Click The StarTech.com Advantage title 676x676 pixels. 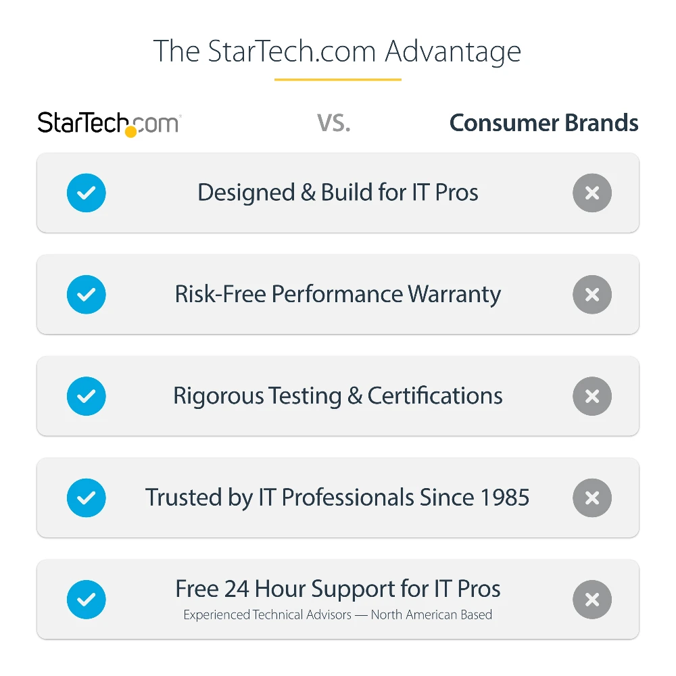tap(337, 52)
